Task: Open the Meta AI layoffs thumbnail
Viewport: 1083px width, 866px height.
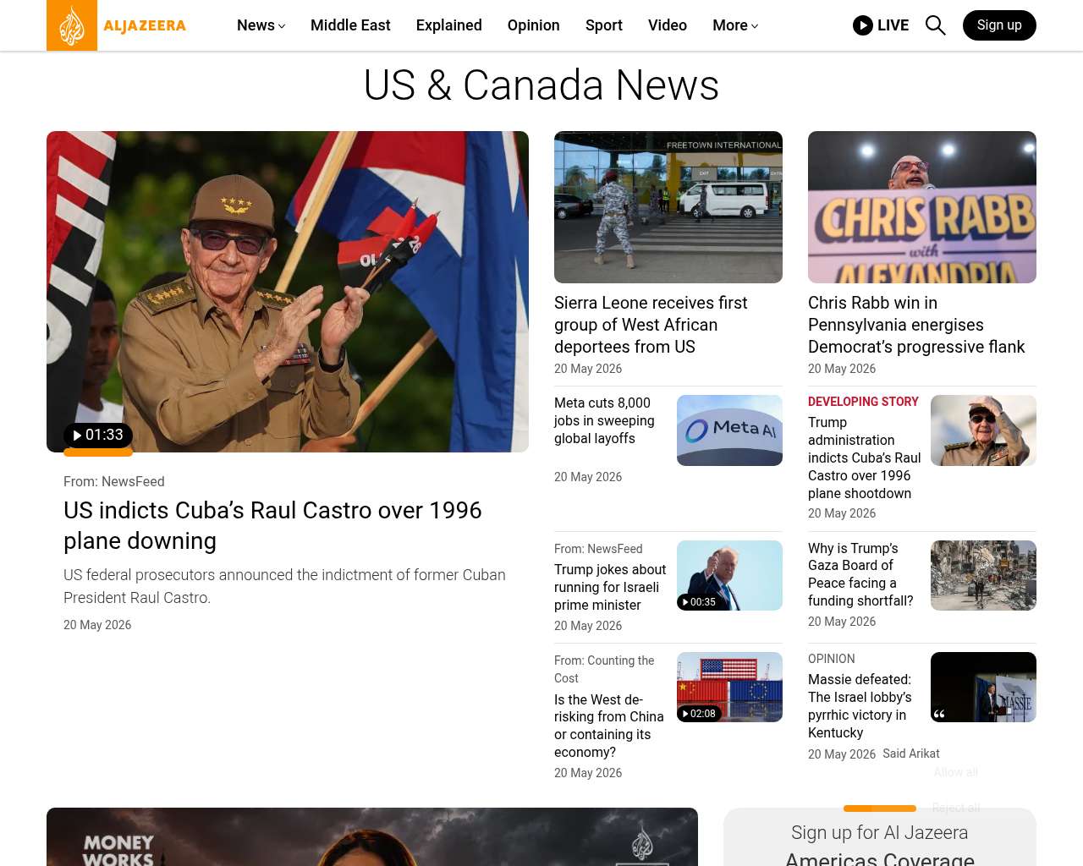Action: point(729,430)
